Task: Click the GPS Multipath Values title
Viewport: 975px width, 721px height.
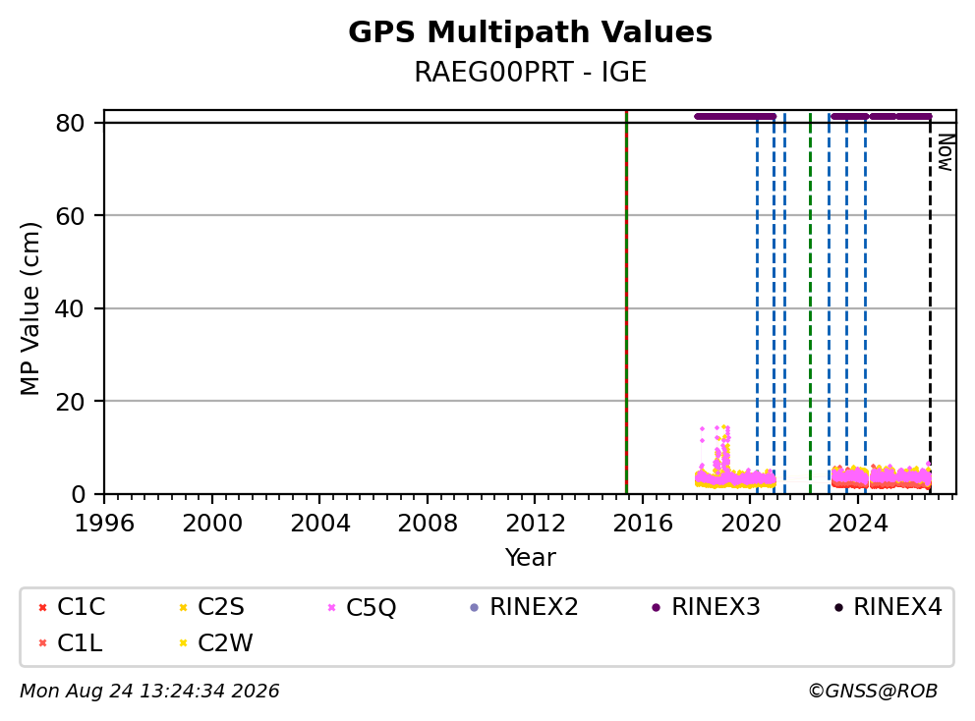Action: (530, 32)
